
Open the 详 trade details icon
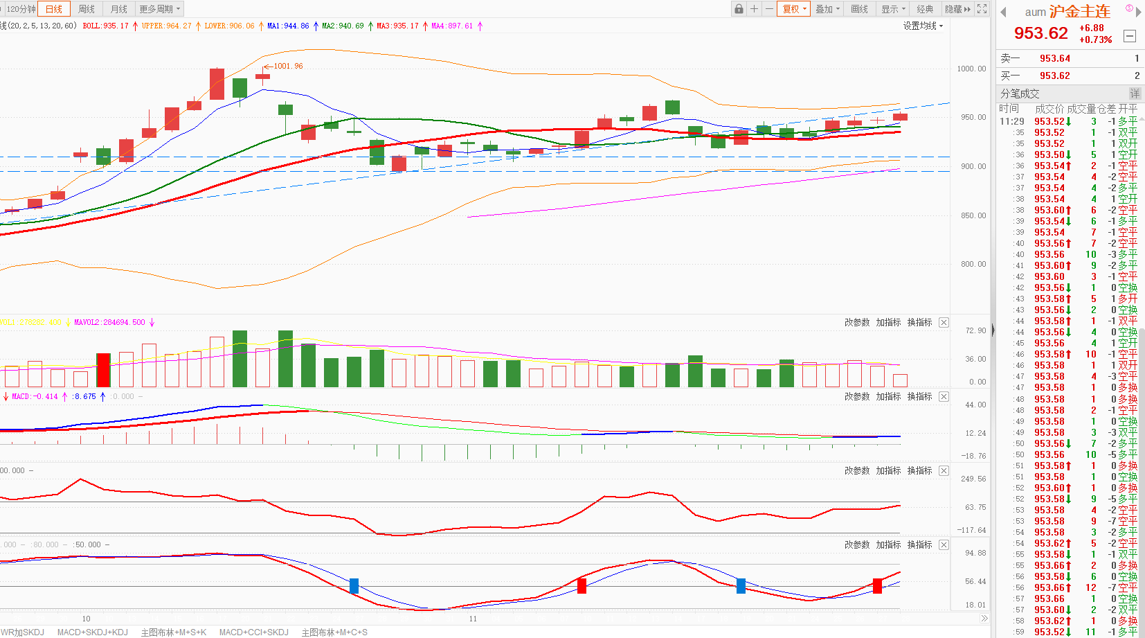coord(1135,94)
